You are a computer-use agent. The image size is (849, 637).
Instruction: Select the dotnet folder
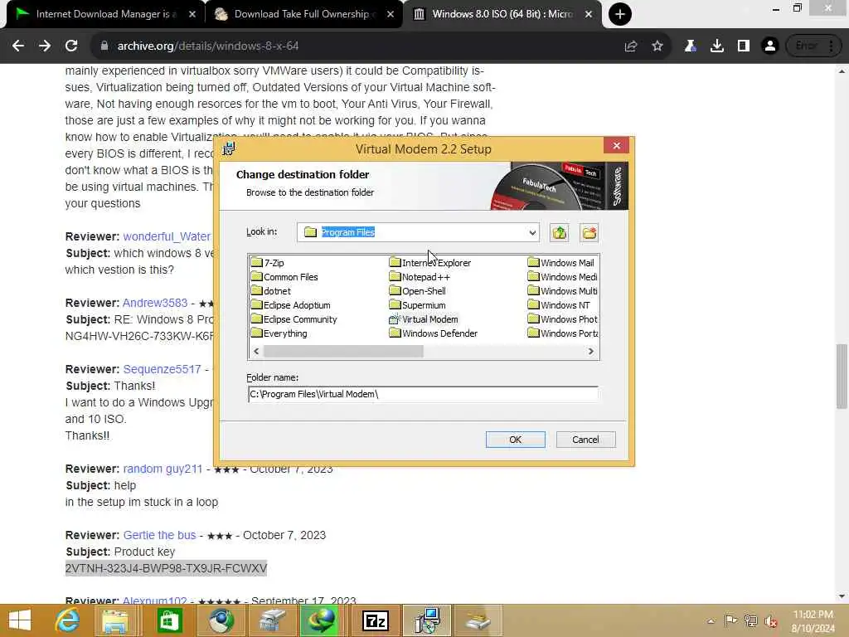tap(271, 291)
